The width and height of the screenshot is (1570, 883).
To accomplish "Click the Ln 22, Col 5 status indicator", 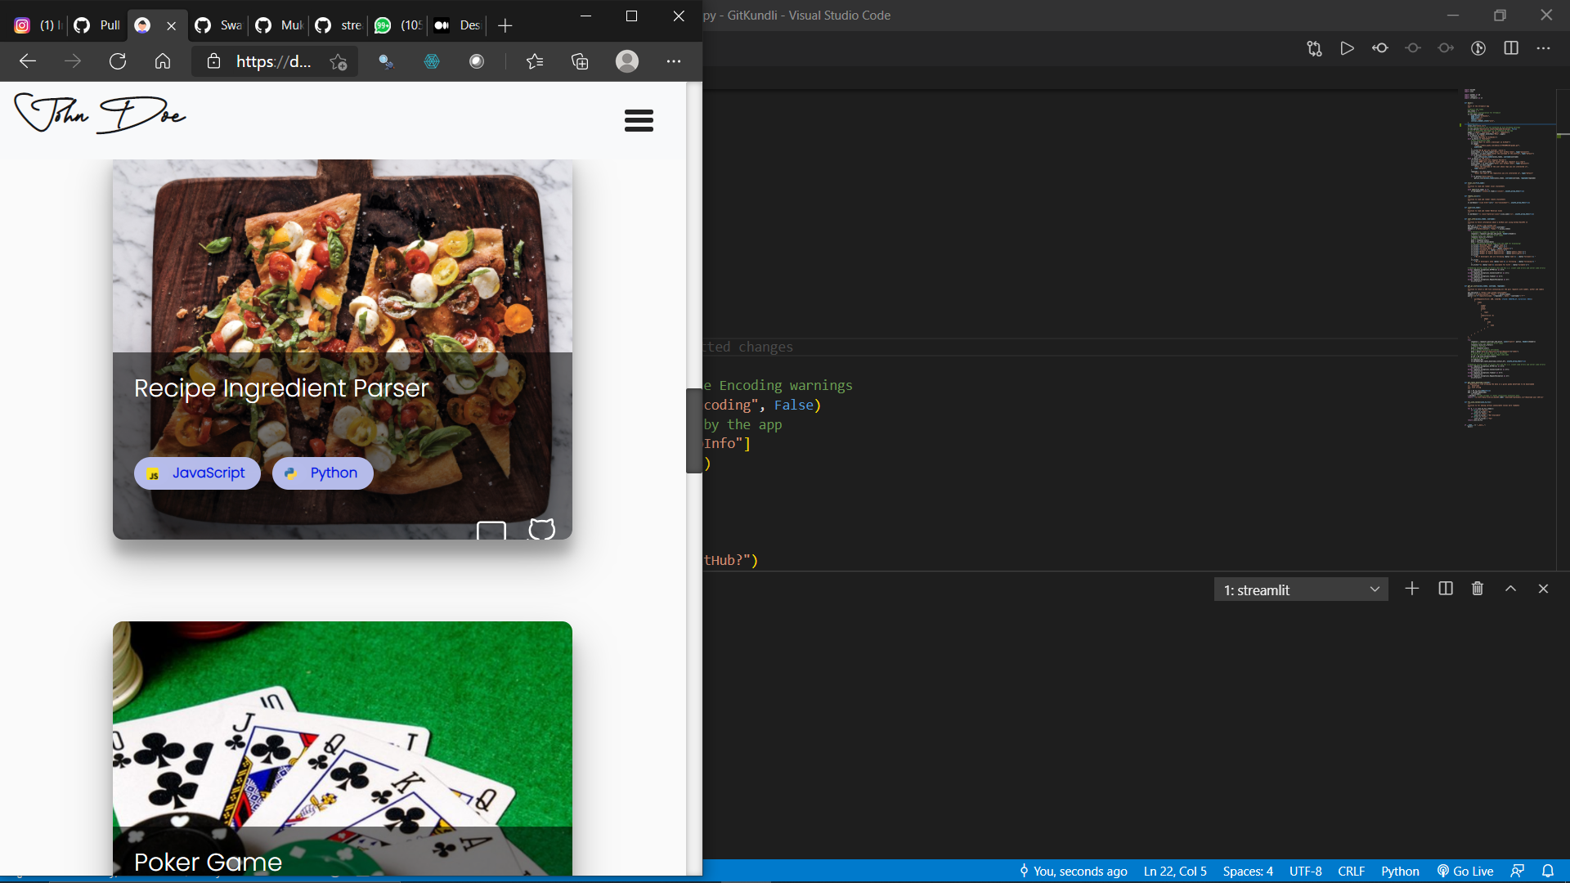I will pyautogui.click(x=1176, y=871).
